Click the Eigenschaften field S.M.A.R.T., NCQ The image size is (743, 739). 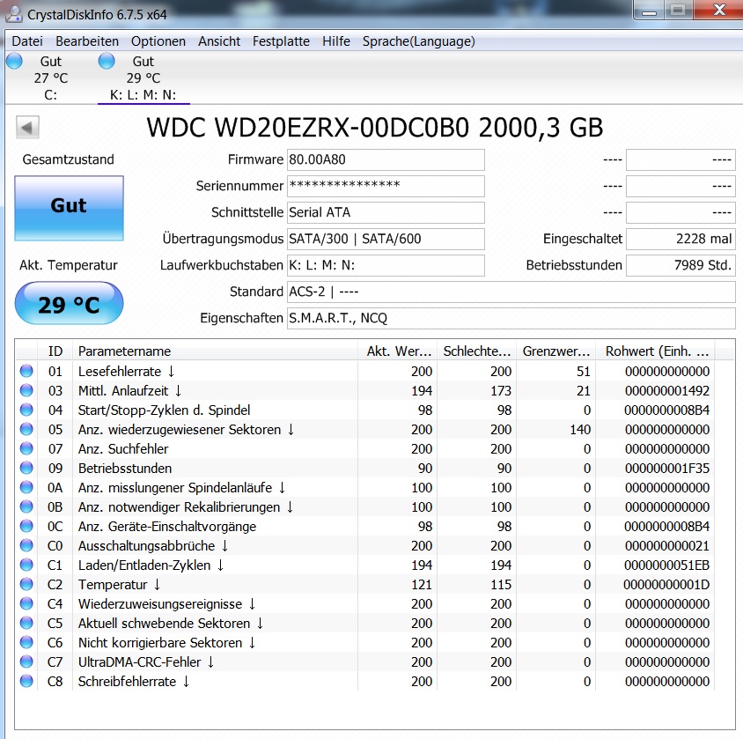(511, 318)
